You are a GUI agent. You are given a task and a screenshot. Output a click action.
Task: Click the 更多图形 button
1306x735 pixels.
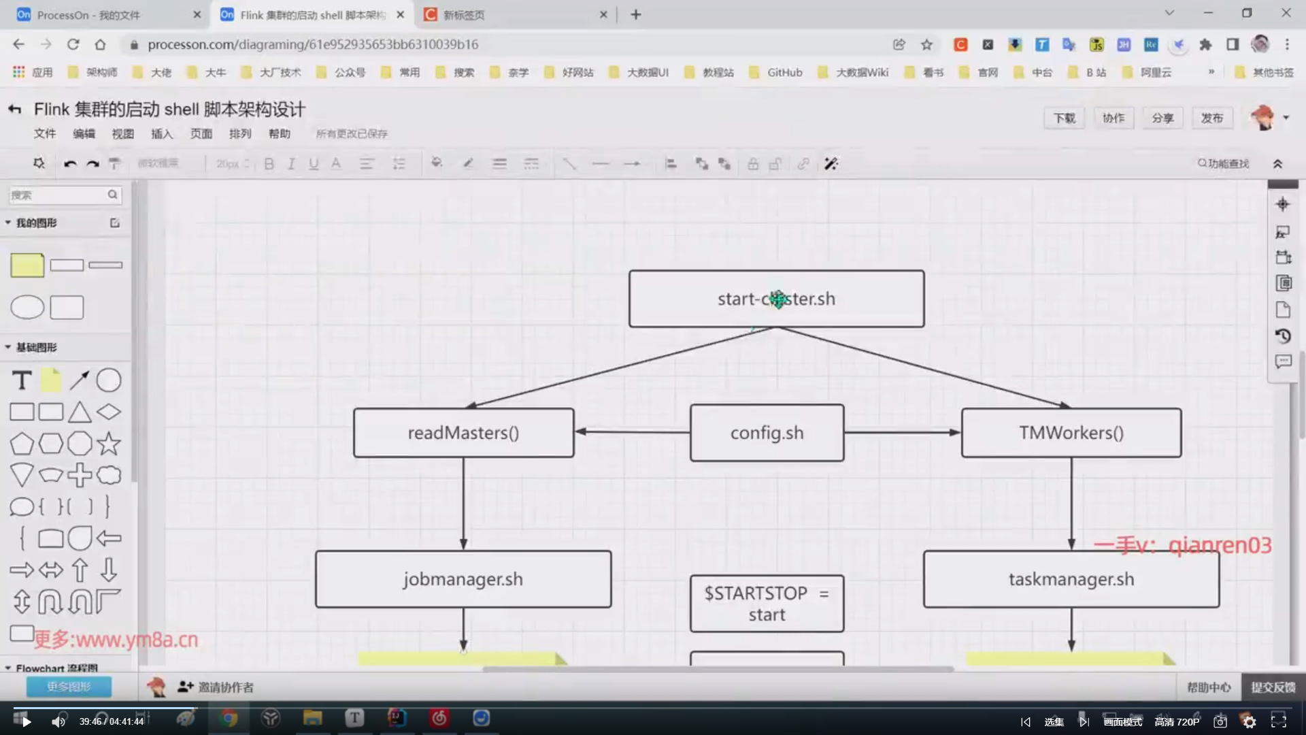(69, 687)
